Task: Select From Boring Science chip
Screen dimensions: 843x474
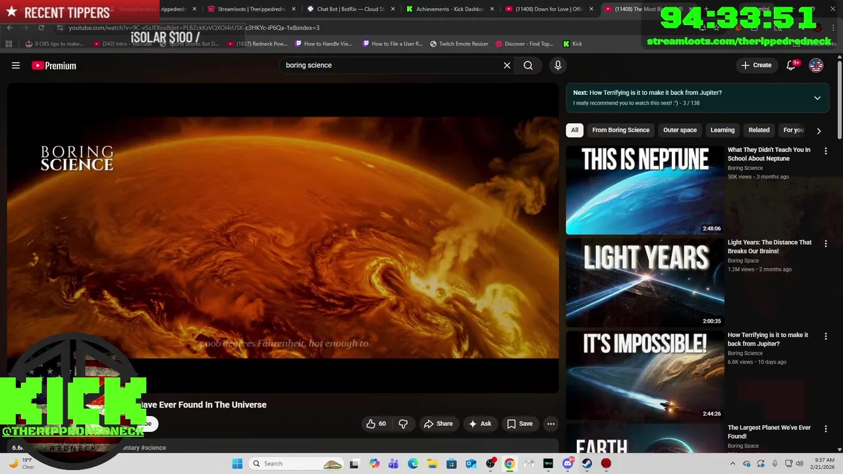Action: tap(620, 130)
